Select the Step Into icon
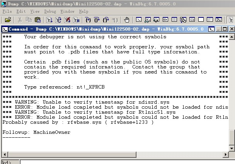Viewport: 235px width, 164px height. tap(88, 20)
